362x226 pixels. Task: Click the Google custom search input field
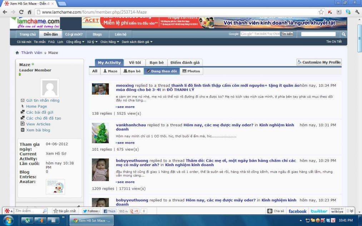[x=260, y=34]
